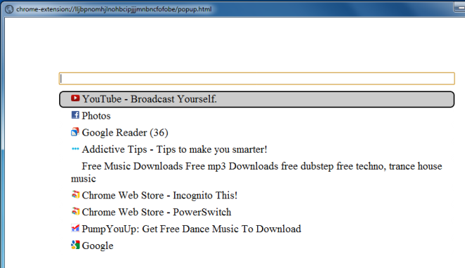This screenshot has width=465, height=268.
Task: Click the Gmail-style icon beside PumpYouUp
Action: [x=75, y=228]
